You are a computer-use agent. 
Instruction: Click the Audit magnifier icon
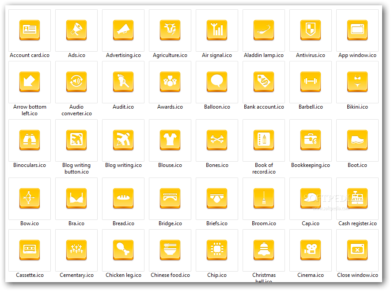123,82
